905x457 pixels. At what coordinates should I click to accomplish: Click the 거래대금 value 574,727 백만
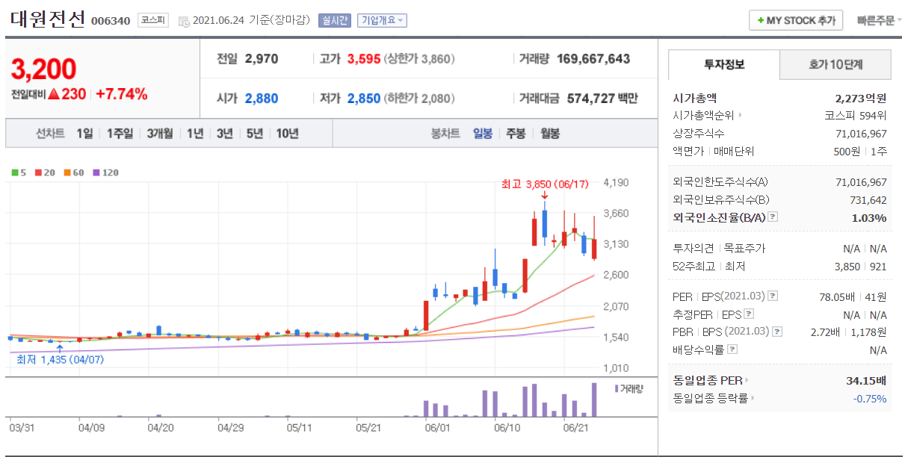602,98
